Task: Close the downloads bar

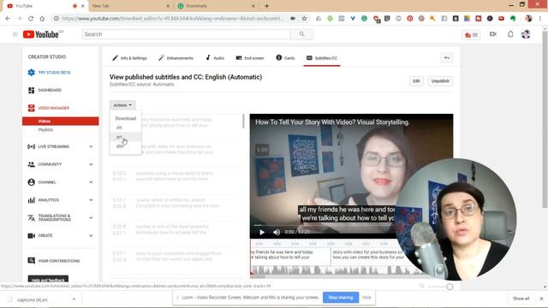Action: tap(541, 299)
